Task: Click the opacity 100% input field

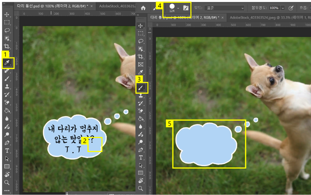Action: tap(275, 8)
